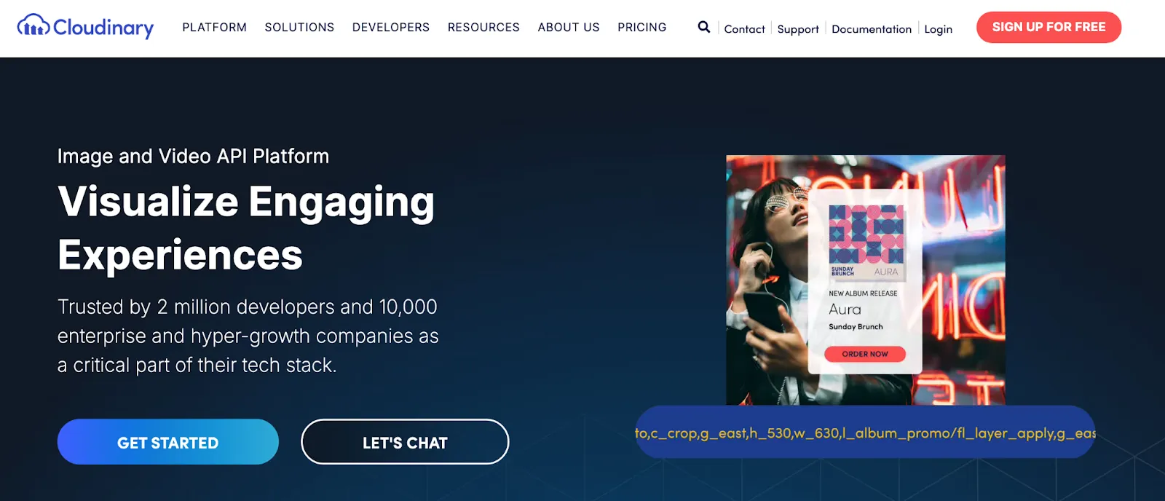Click the 'NEW ALBUM RELEASE' label
The image size is (1165, 501).
[x=863, y=293]
